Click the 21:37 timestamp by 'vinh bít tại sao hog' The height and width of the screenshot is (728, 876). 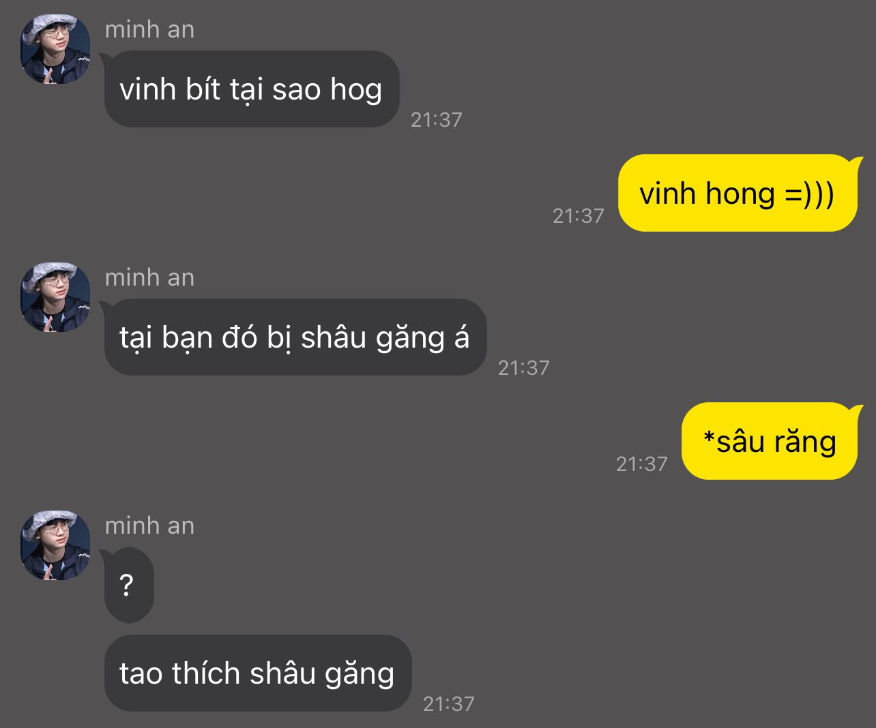437,119
